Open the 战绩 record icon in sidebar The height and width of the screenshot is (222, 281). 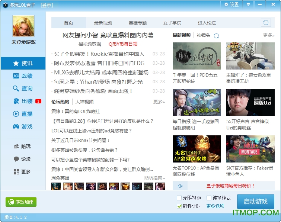(16, 76)
